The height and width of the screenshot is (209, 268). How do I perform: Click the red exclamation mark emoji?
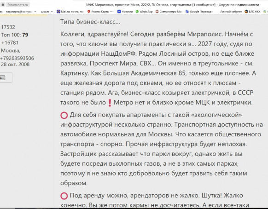tap(110, 103)
